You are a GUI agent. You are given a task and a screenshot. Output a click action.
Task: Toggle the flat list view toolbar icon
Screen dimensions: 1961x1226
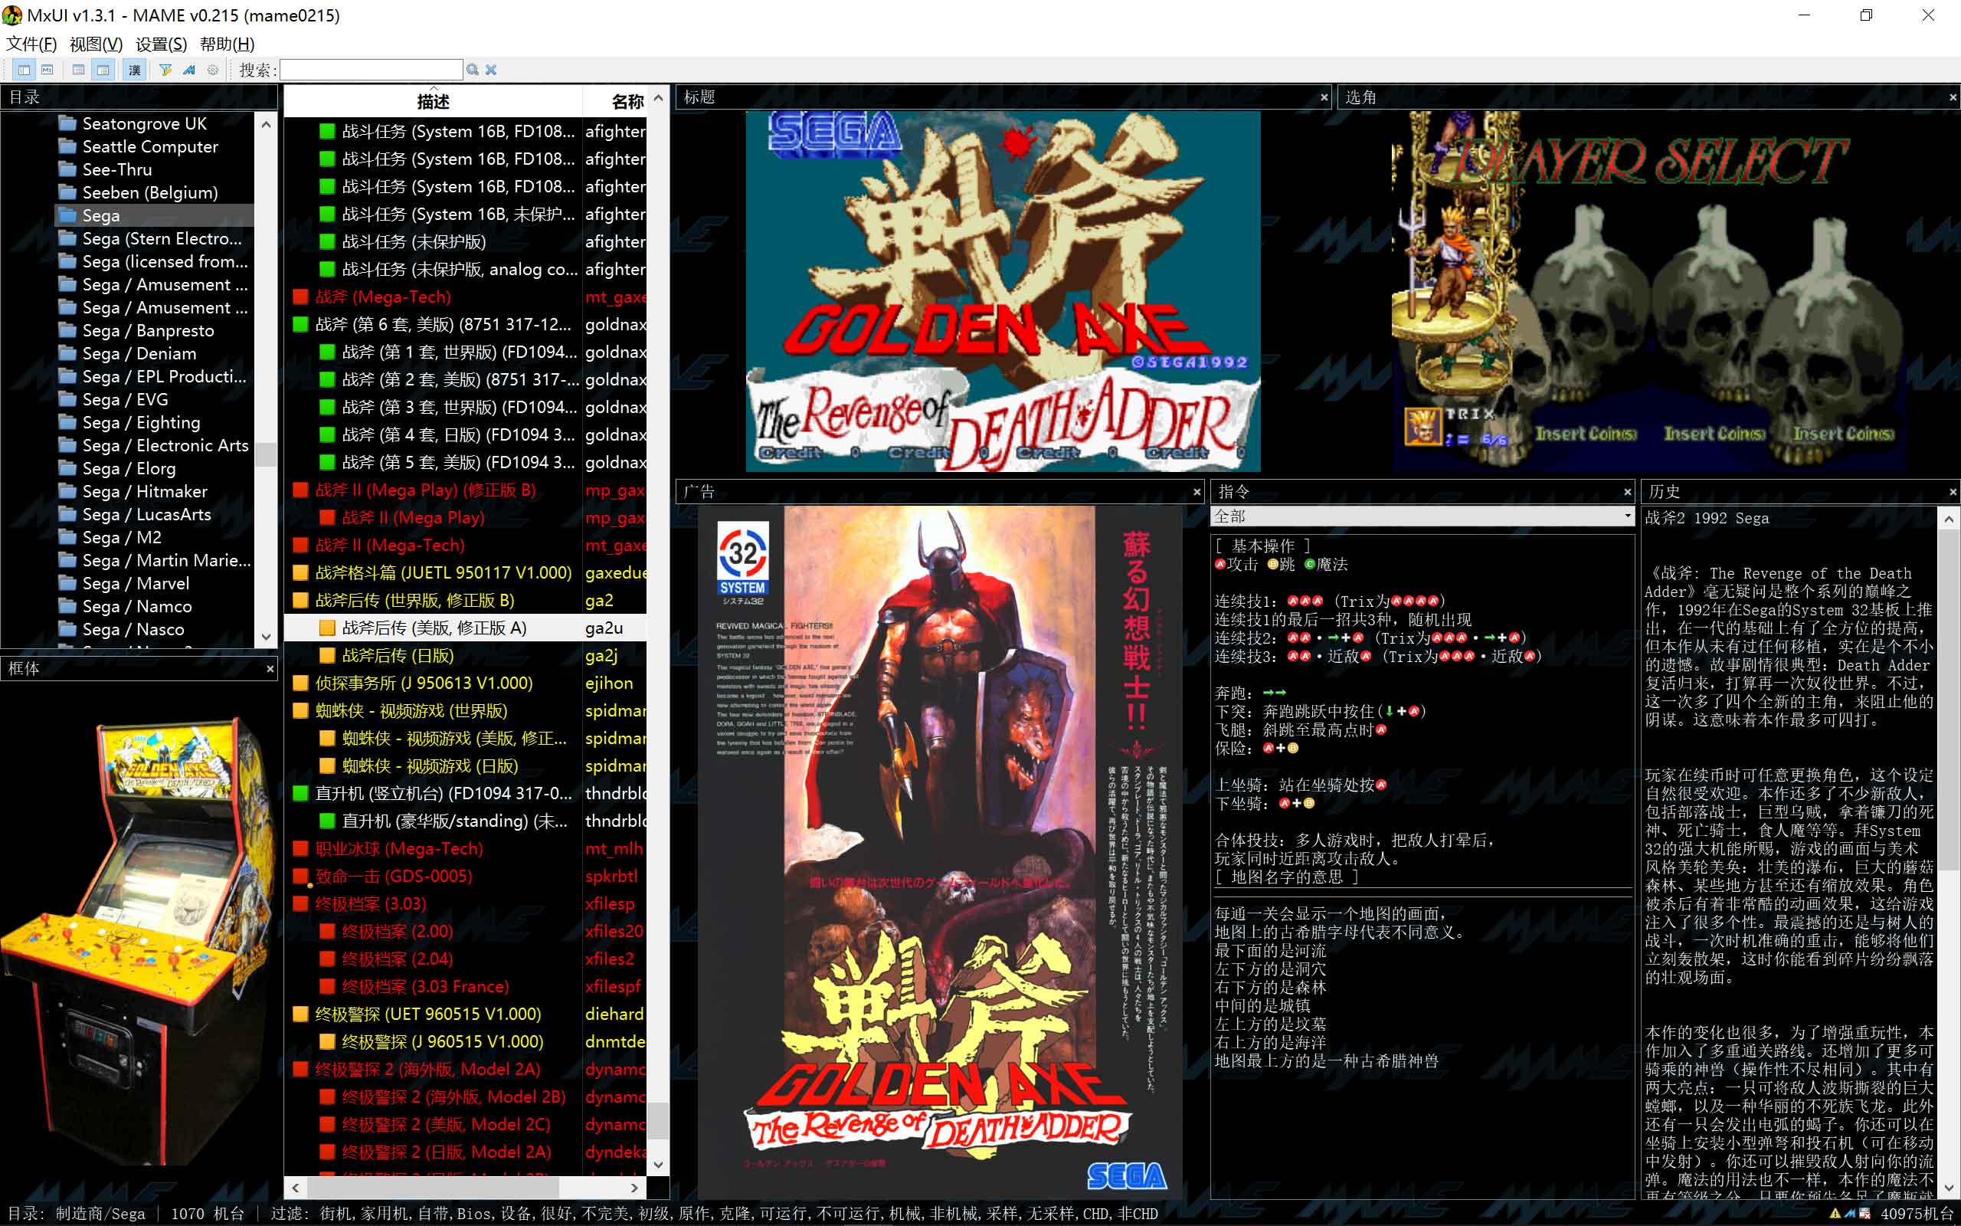(x=79, y=70)
